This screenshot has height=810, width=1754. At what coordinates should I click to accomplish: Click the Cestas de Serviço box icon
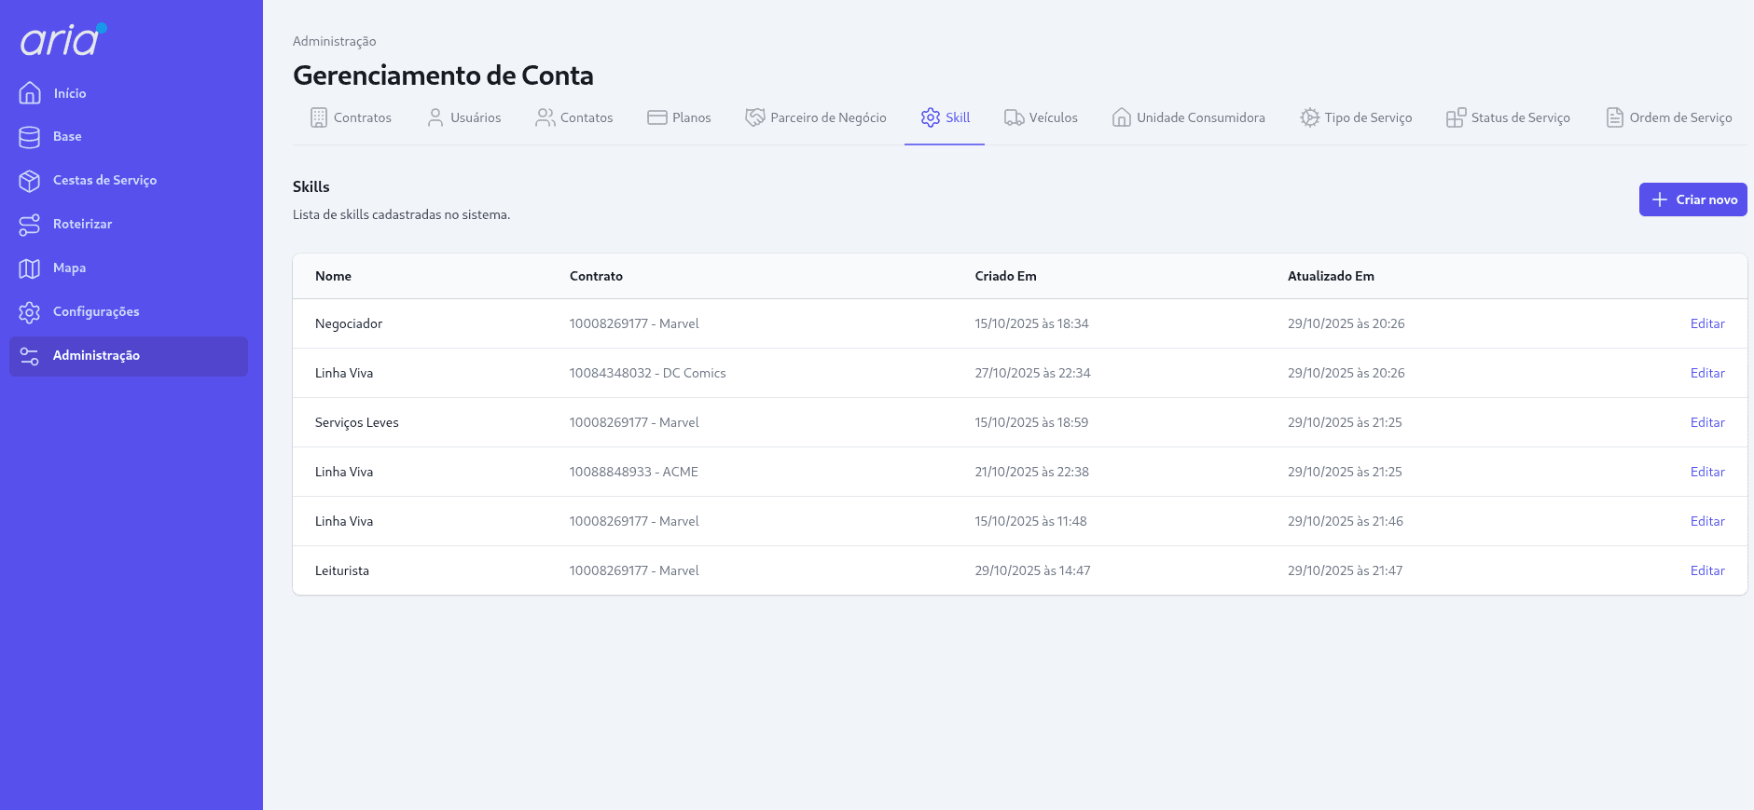click(x=30, y=181)
